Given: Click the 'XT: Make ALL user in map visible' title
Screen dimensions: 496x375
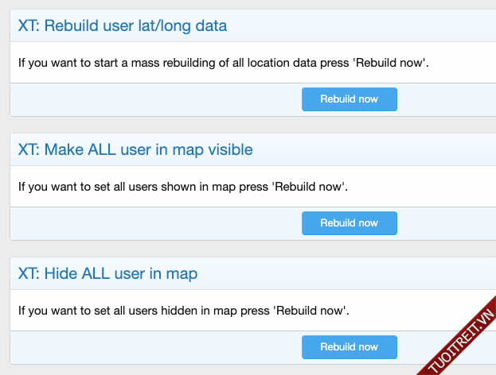Looking at the screenshot, I should pyautogui.click(x=135, y=149).
